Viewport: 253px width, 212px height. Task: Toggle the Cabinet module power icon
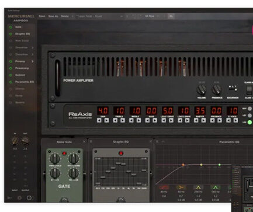point(11,75)
